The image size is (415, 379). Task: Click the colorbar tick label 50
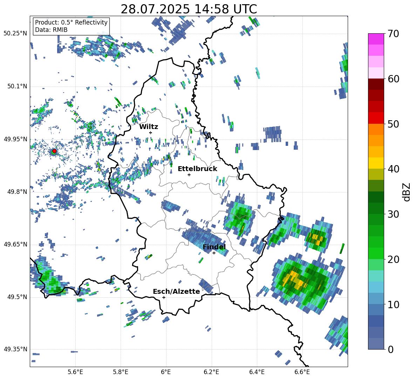tap(393, 124)
